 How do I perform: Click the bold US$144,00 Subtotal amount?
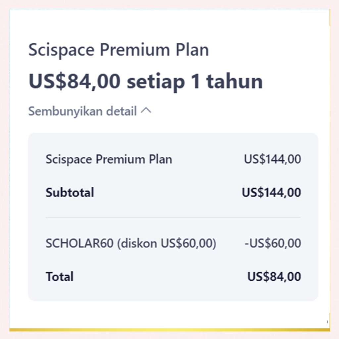(x=271, y=192)
